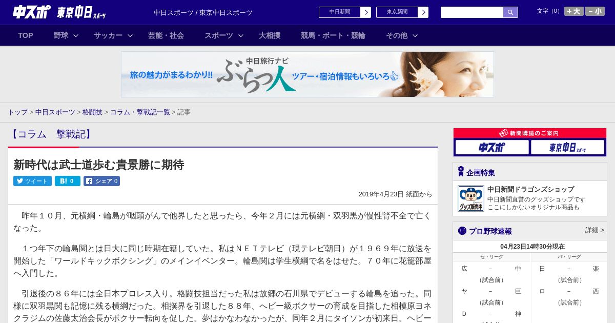
Task: Follow the コラム・撃戦記一覧 breadcrumb link
Action: [x=140, y=112]
